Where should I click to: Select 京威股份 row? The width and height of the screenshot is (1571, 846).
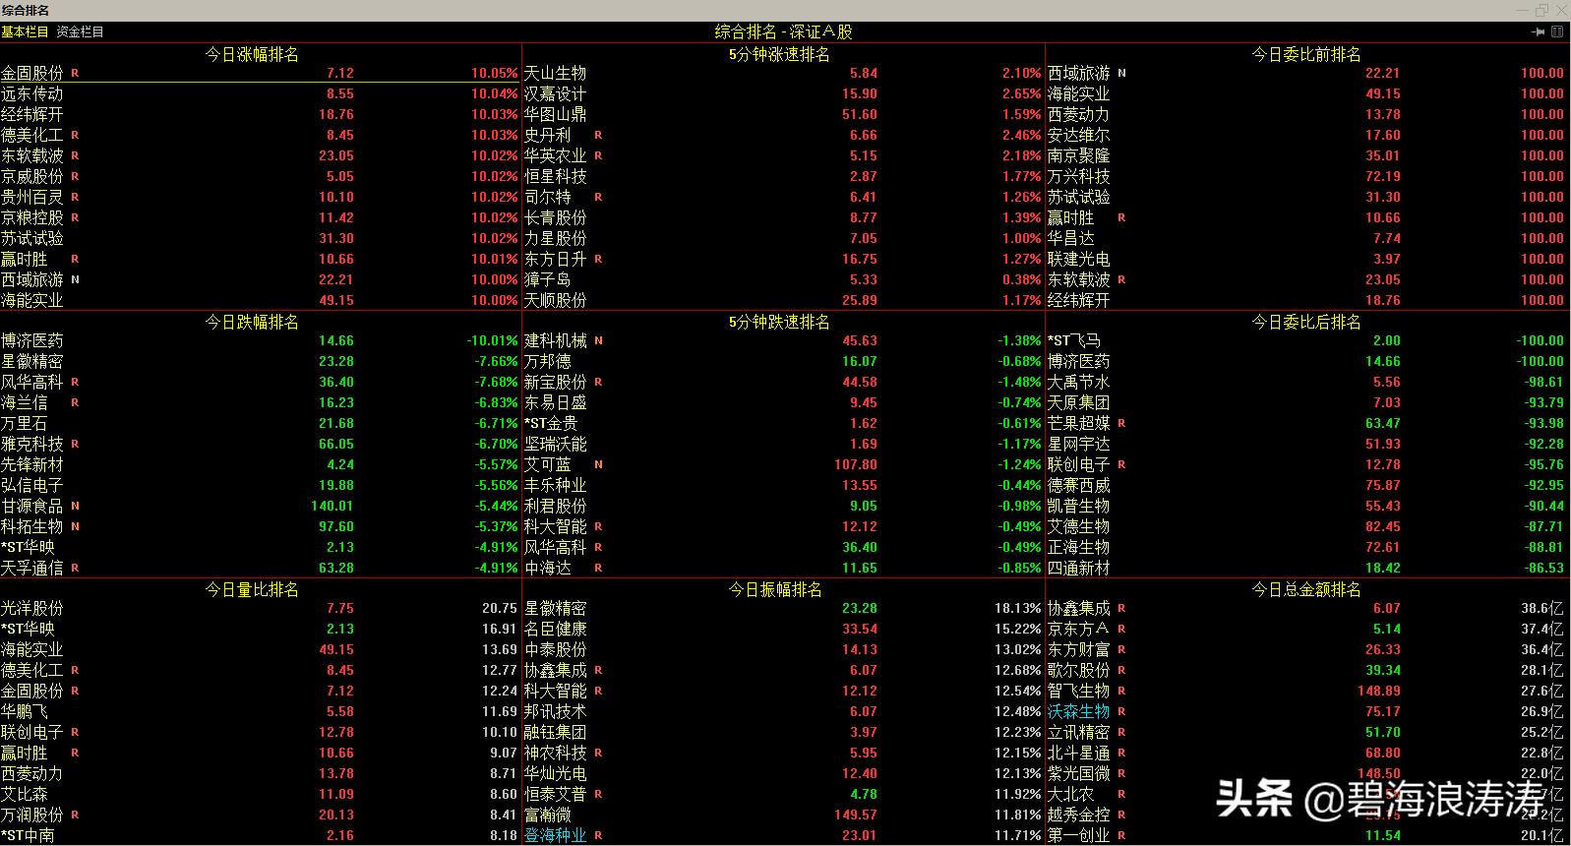(x=260, y=176)
